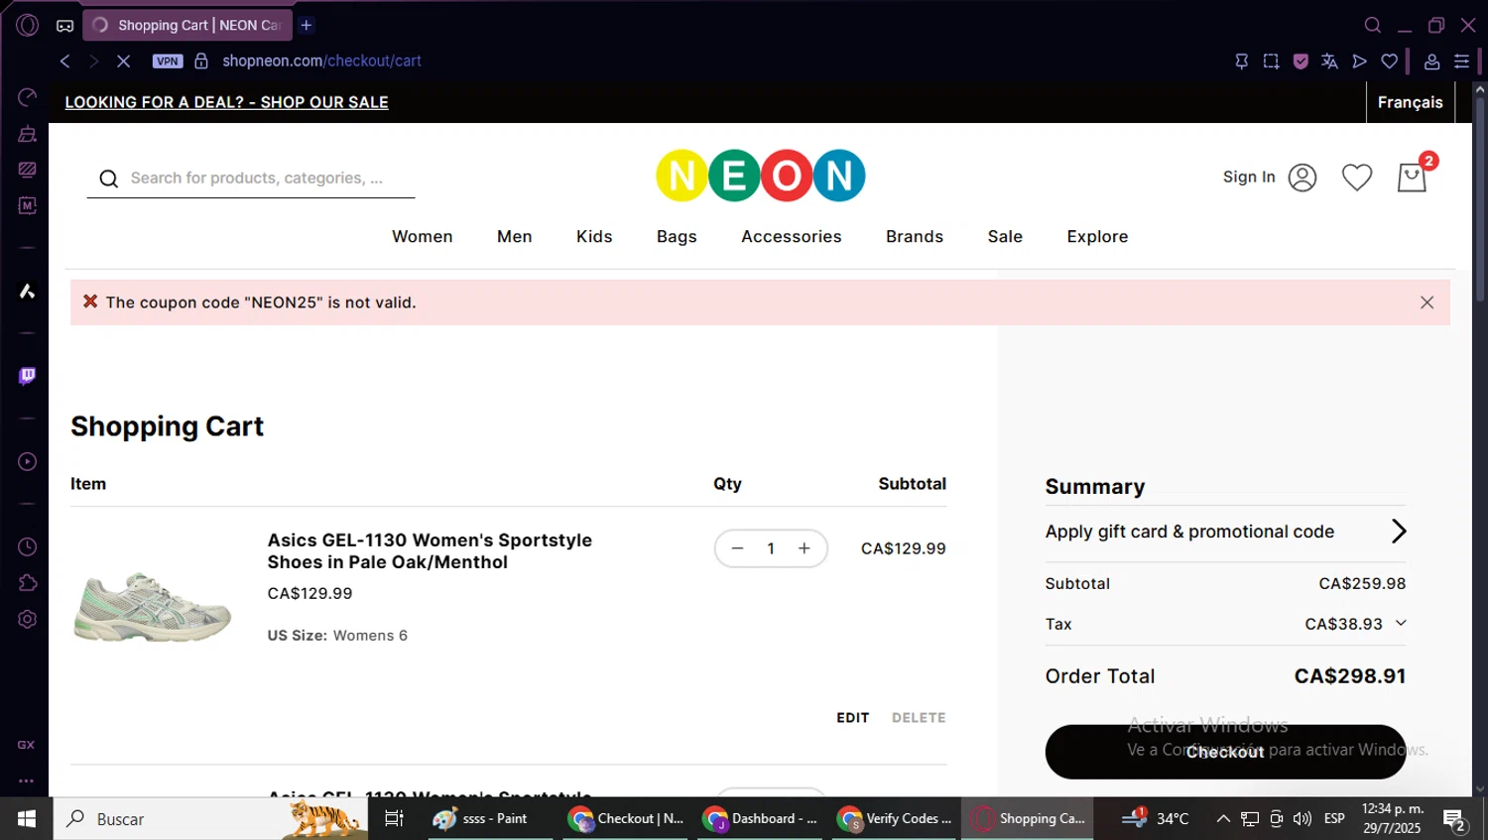Open GX Corner gamepad icon
The height and width of the screenshot is (840, 1488).
tap(64, 26)
